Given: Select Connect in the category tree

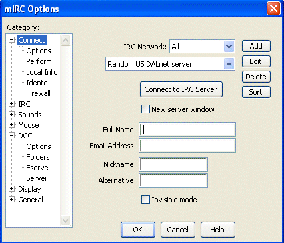Looking at the screenshot, I should point(32,40).
